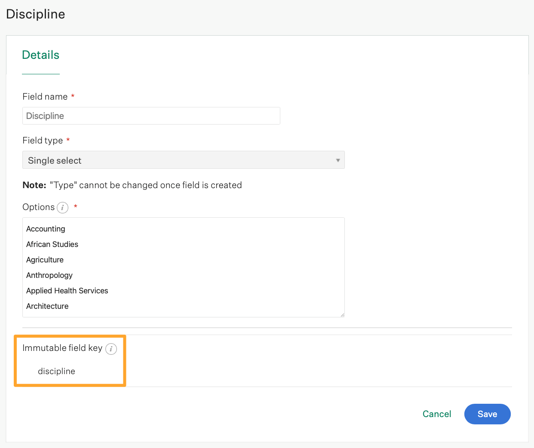Screen dimensions: 534x448
Task: Switch to the Details tab
Action: tap(40, 55)
